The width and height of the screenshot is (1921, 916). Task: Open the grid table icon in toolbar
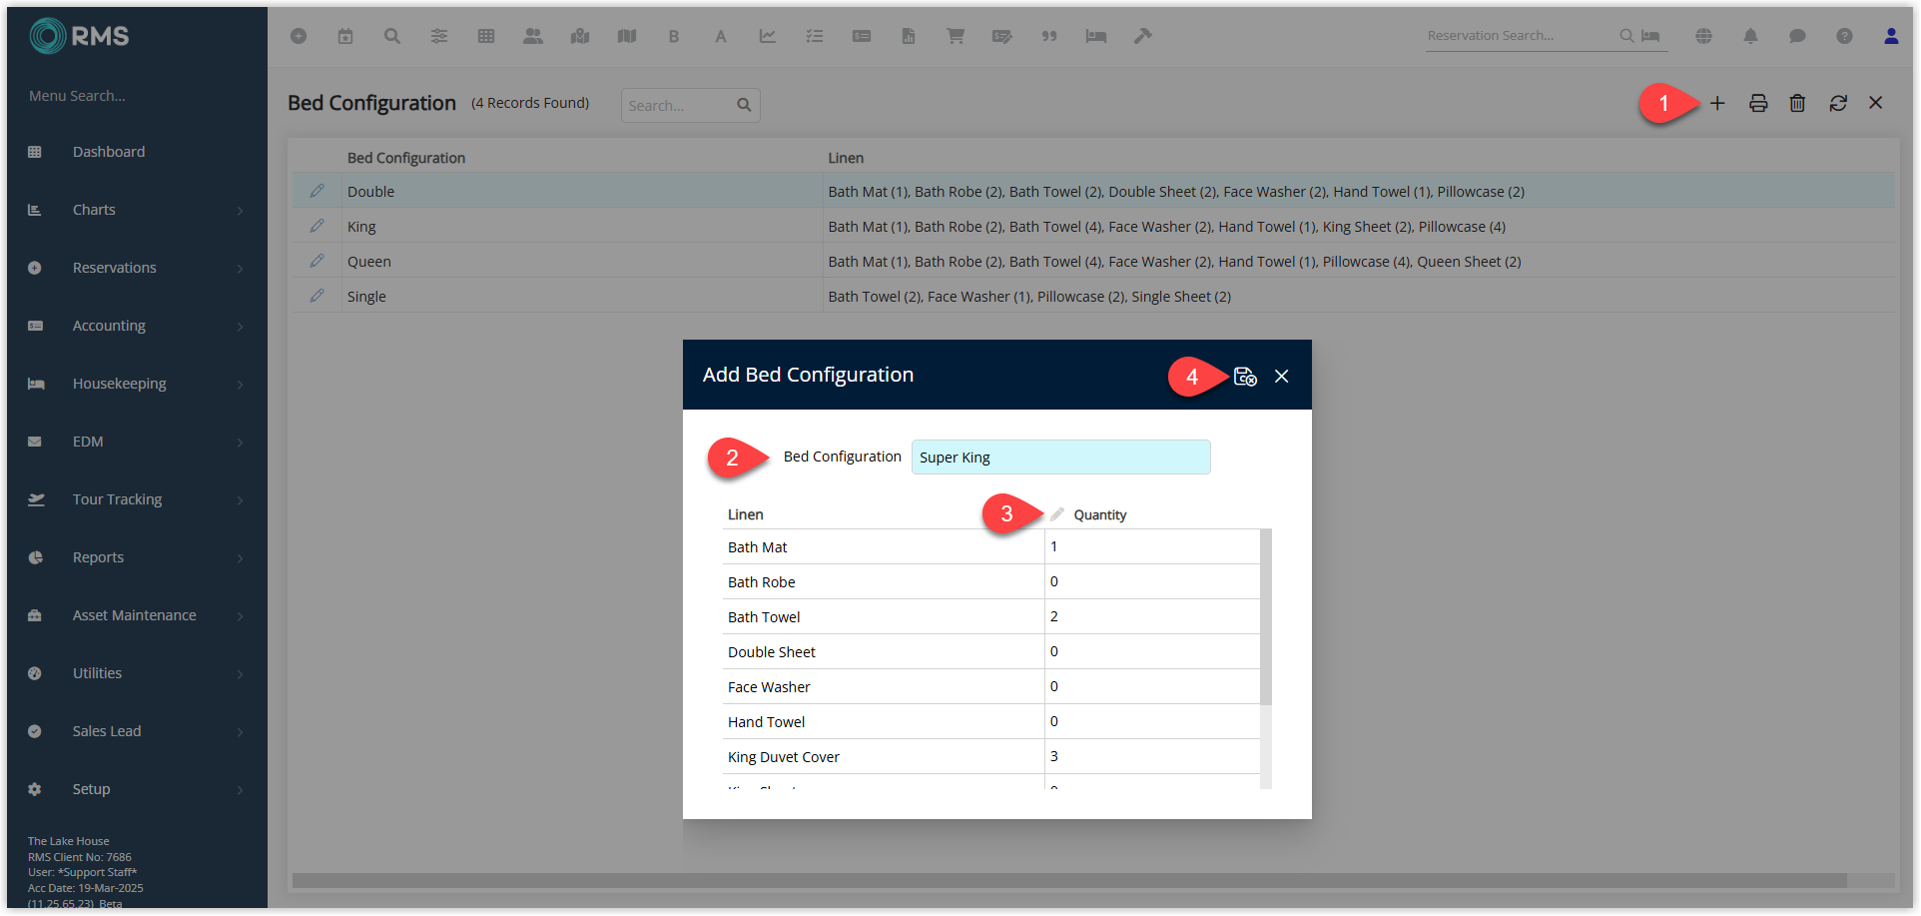486,36
